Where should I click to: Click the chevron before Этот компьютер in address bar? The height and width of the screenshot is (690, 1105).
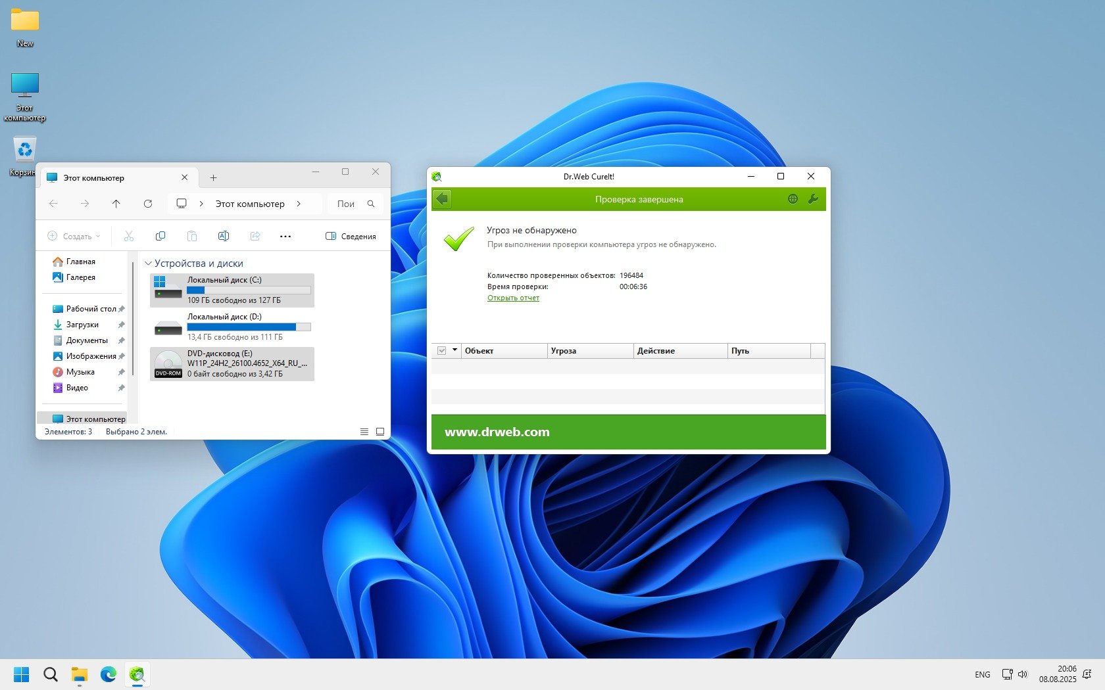click(201, 204)
